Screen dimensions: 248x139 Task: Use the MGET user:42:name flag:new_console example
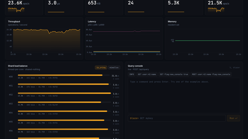click(211, 75)
